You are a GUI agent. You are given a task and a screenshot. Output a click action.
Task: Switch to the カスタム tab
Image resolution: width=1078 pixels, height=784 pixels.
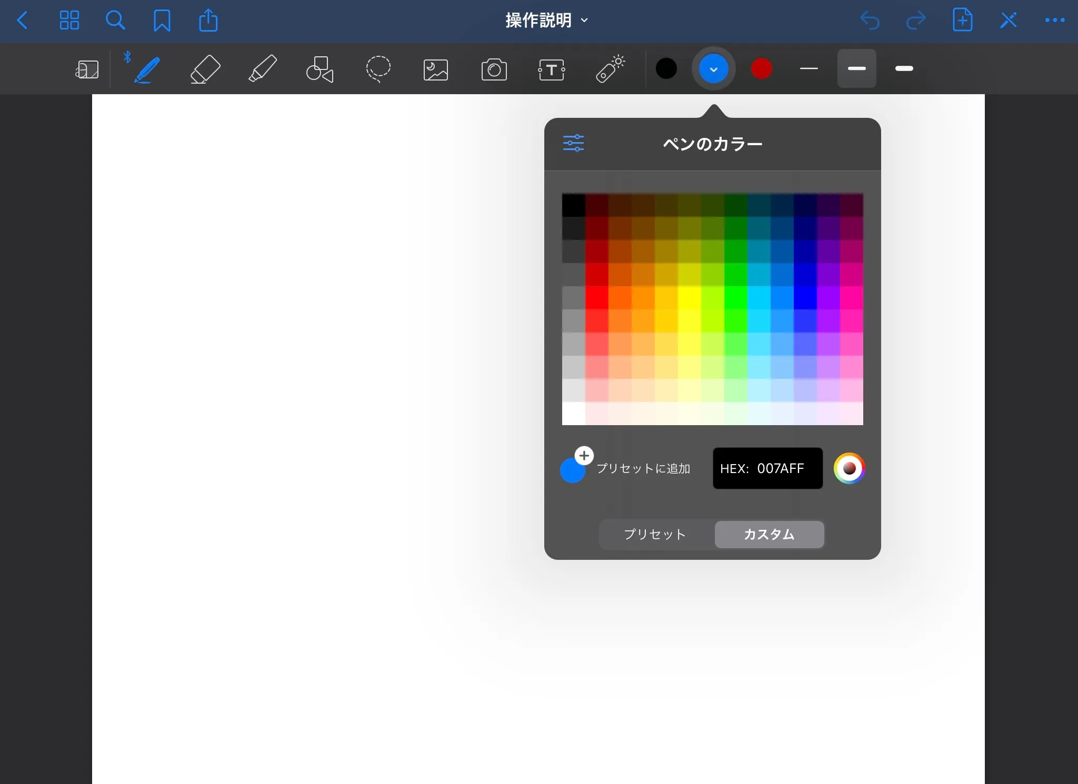[769, 534]
